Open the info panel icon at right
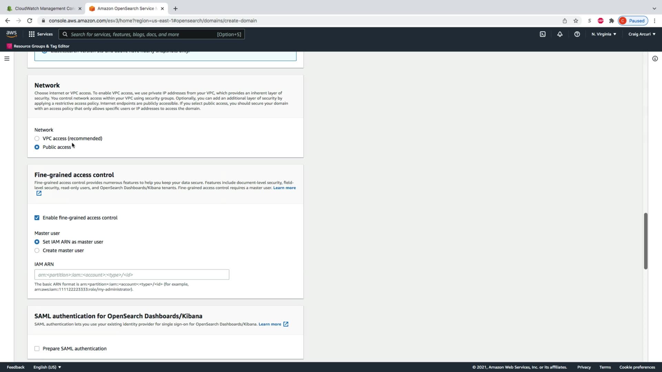 coord(655,59)
